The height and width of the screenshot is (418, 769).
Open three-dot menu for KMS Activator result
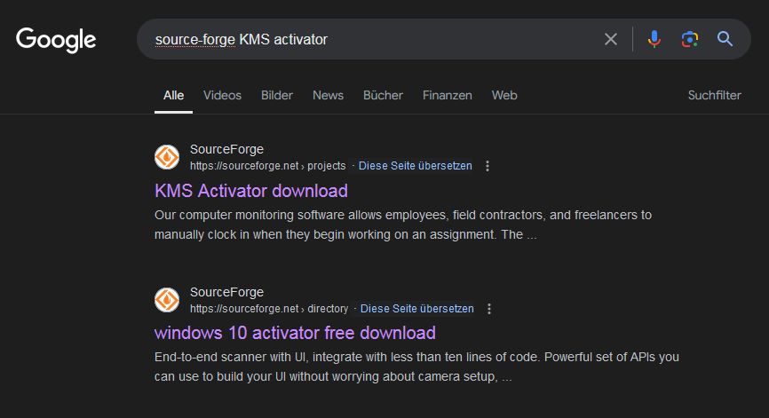(x=488, y=166)
